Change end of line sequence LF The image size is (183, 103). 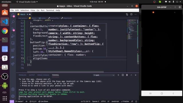point(108,101)
